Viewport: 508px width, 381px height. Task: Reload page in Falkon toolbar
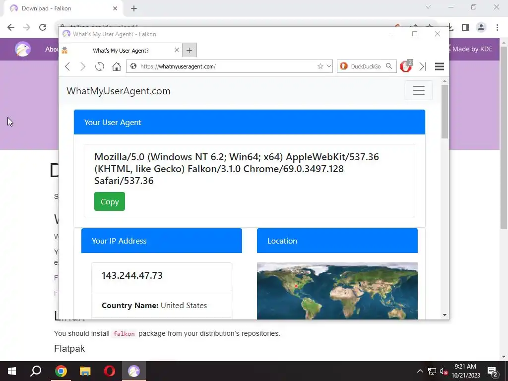click(99, 66)
